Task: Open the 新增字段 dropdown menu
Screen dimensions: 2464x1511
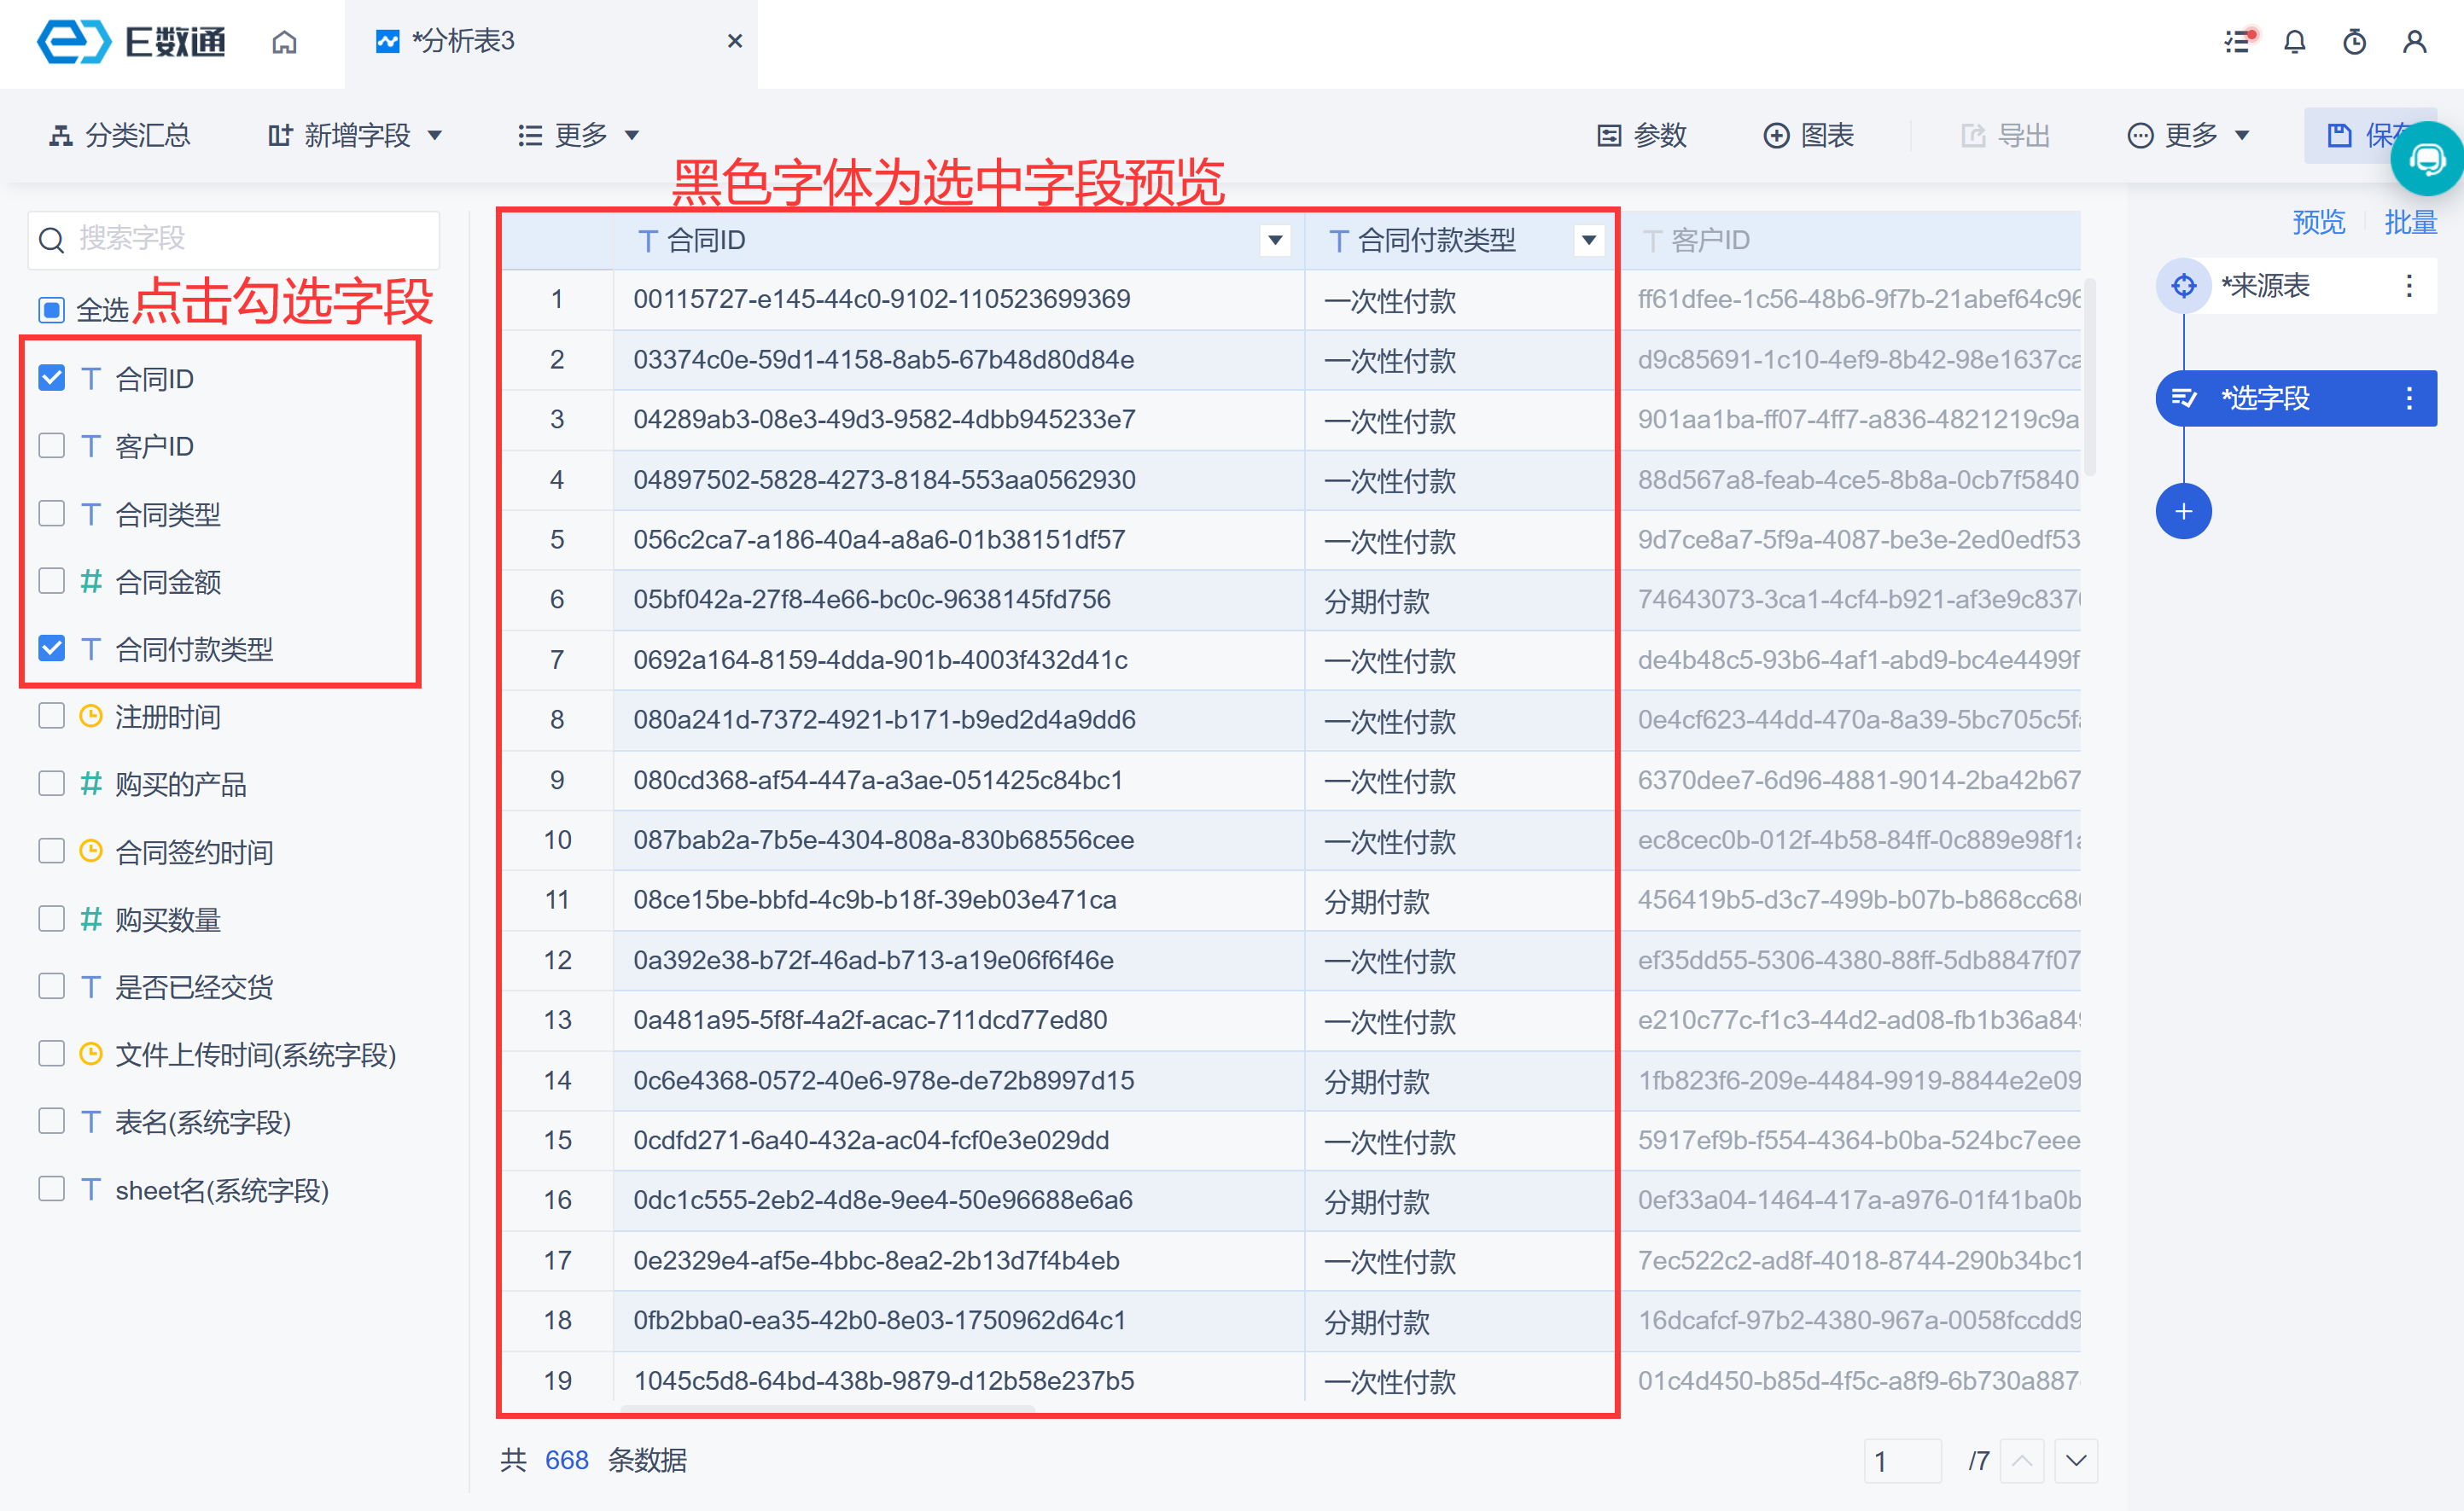Action: (356, 135)
